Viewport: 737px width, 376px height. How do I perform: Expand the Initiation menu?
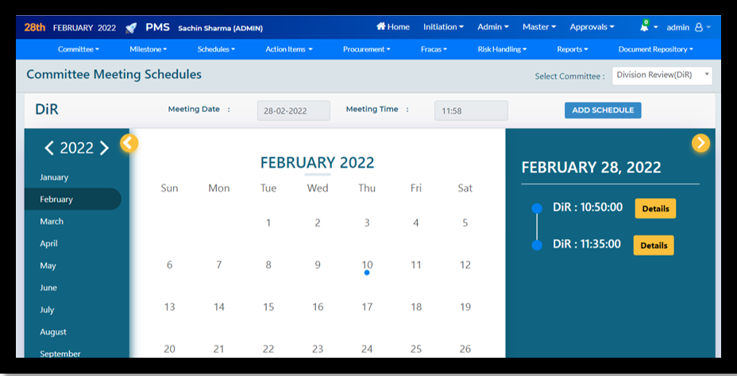[x=443, y=27]
